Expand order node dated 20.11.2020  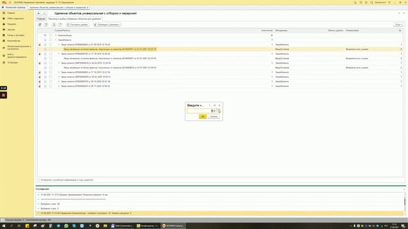click(x=59, y=86)
